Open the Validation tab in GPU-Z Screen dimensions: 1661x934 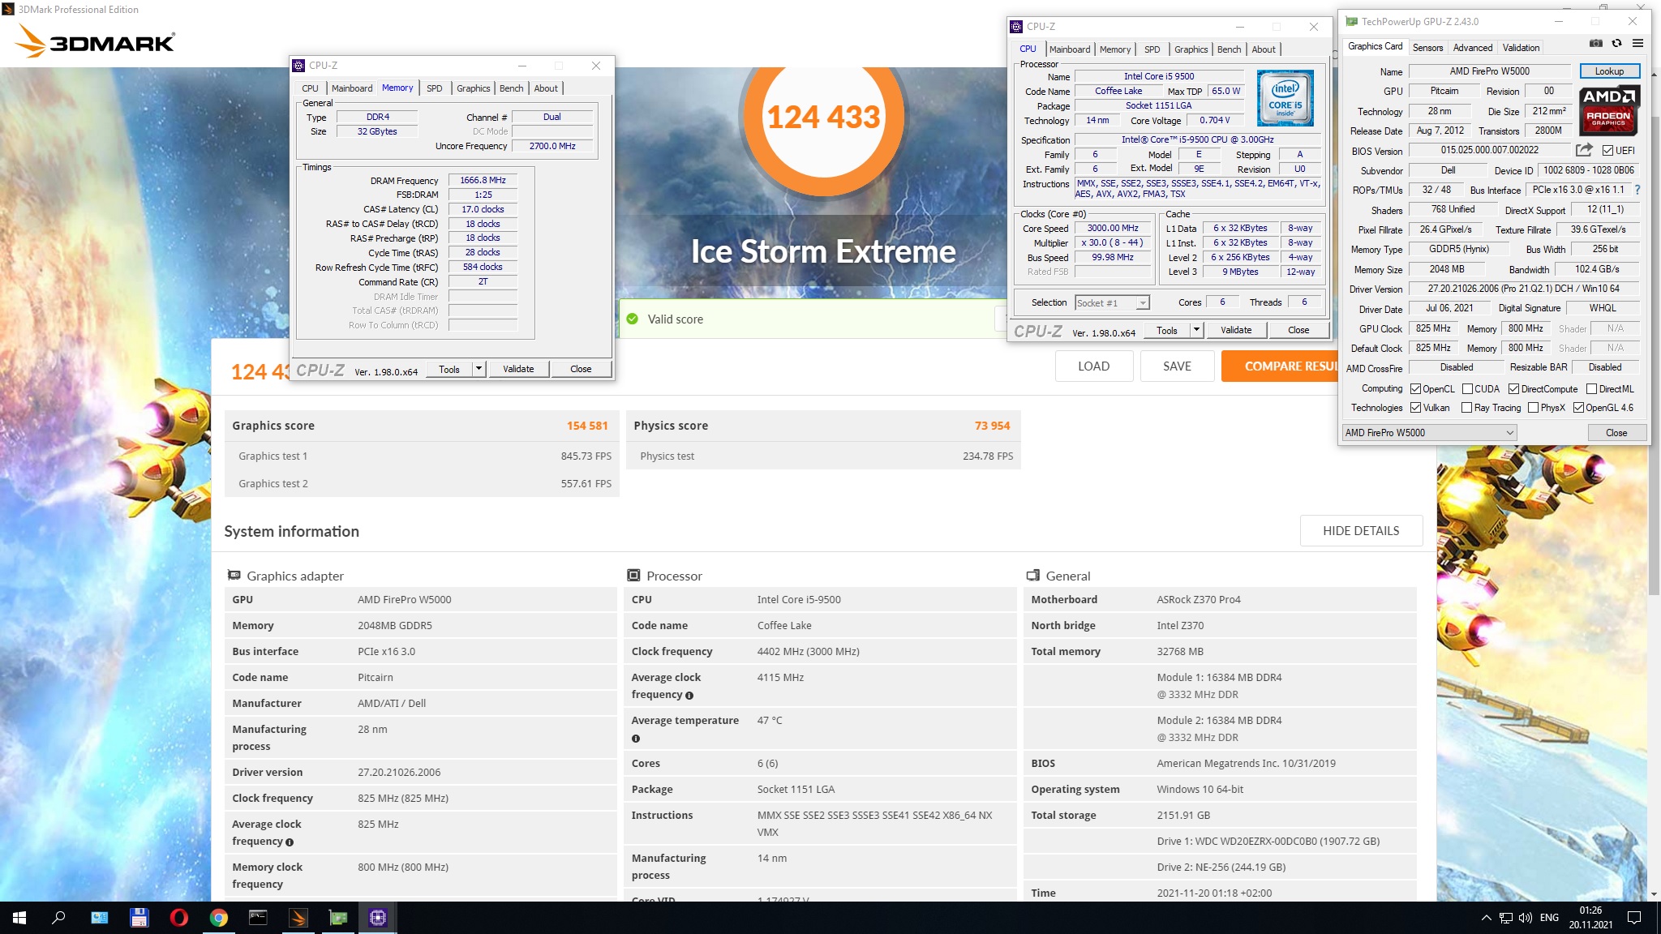[1521, 48]
